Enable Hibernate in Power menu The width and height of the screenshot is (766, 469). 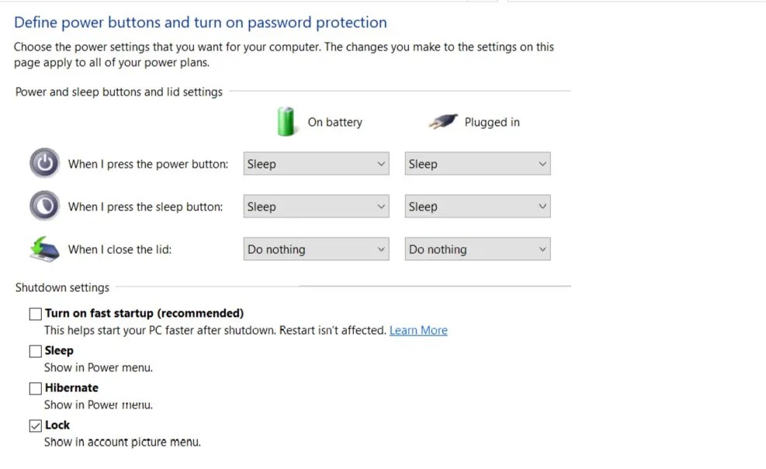[35, 387]
